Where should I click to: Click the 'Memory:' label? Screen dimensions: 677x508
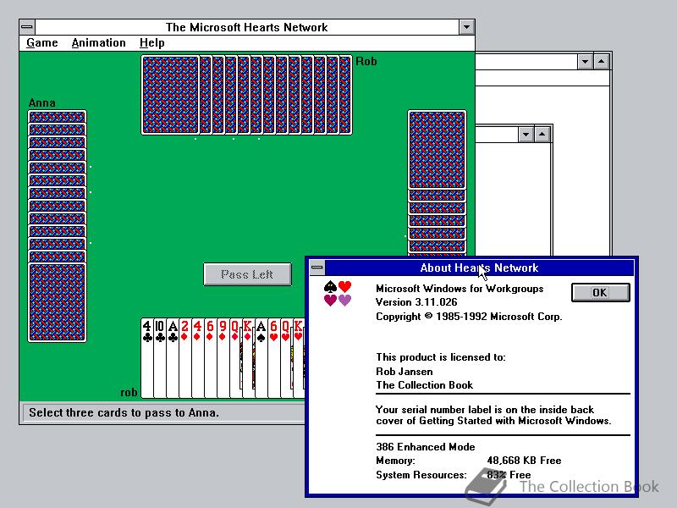click(395, 461)
